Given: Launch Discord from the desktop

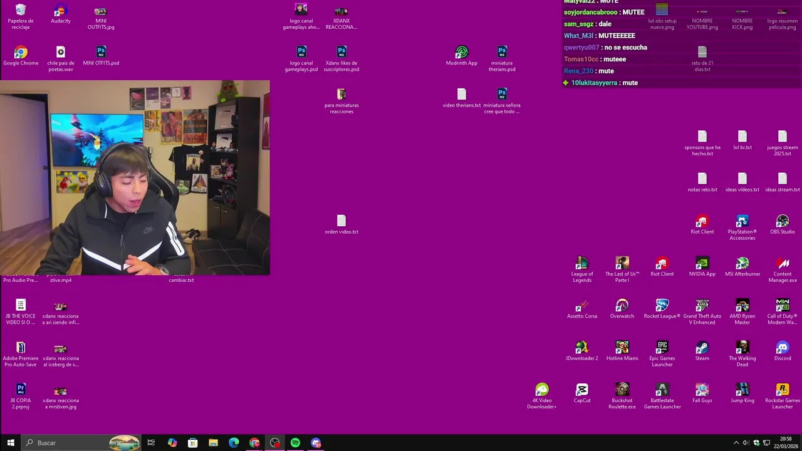Looking at the screenshot, I should tap(783, 351).
